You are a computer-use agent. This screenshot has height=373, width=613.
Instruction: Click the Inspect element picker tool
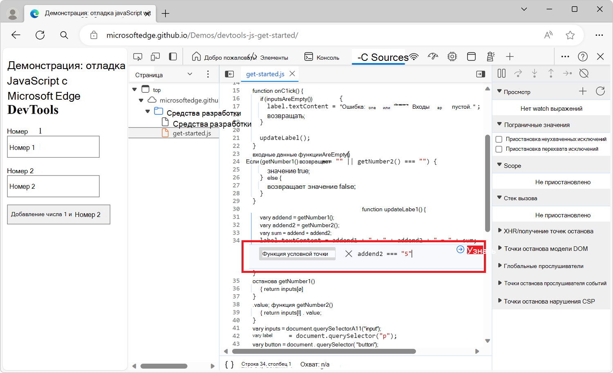point(138,57)
